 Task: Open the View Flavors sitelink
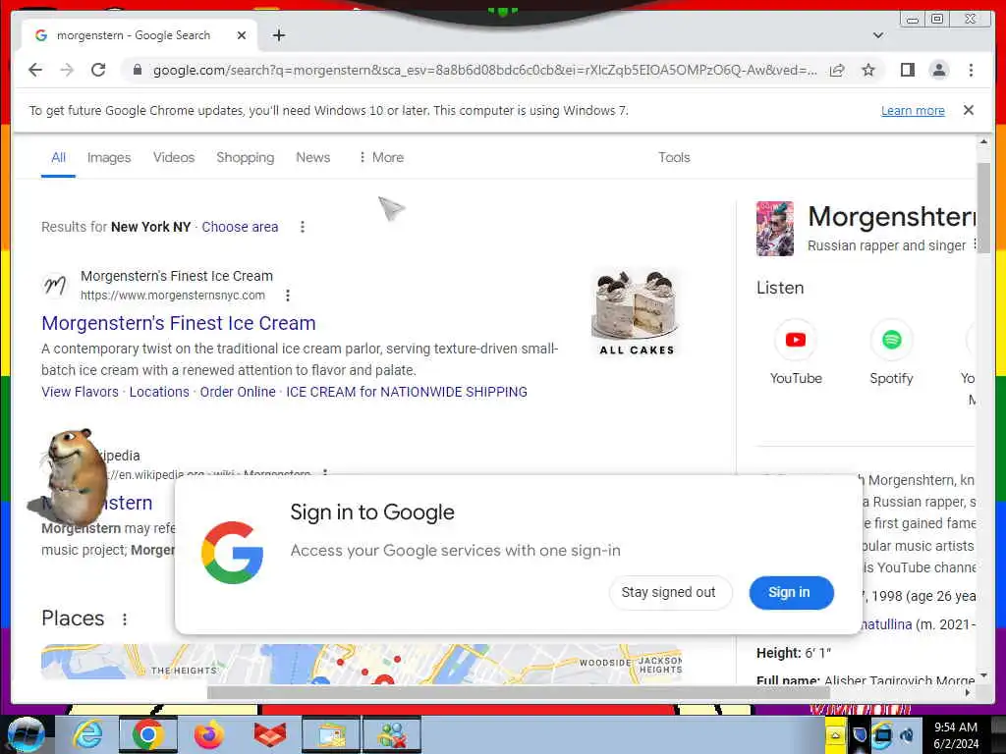[81, 392]
